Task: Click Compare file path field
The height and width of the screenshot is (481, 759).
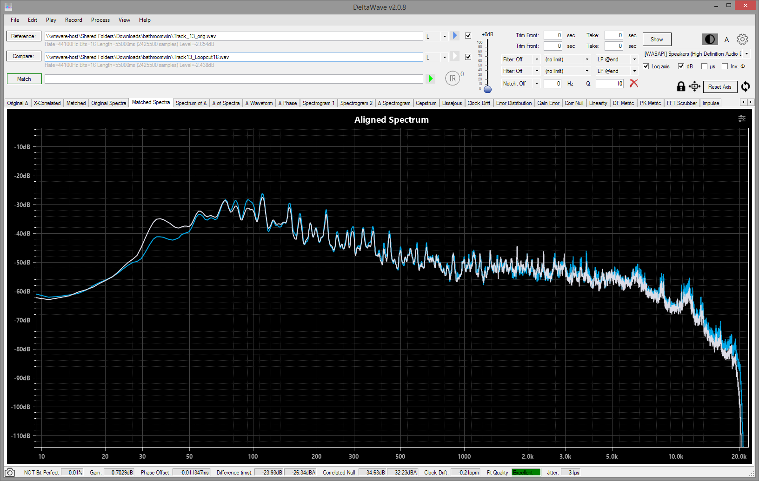Action: 233,57
